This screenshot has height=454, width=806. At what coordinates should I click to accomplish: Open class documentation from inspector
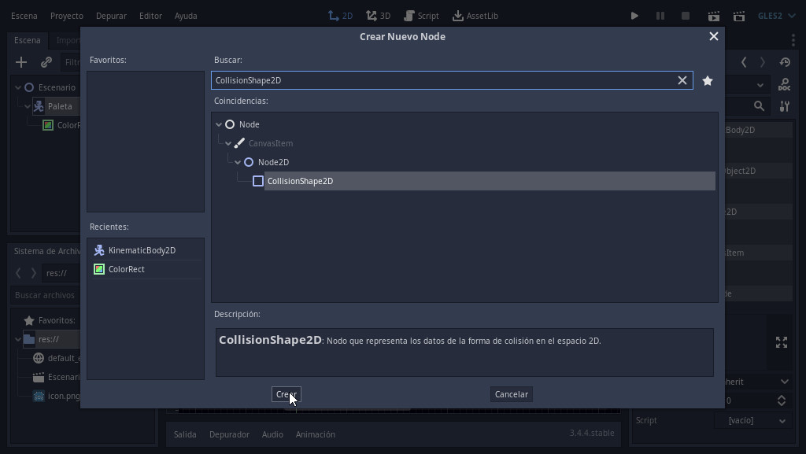[785, 84]
